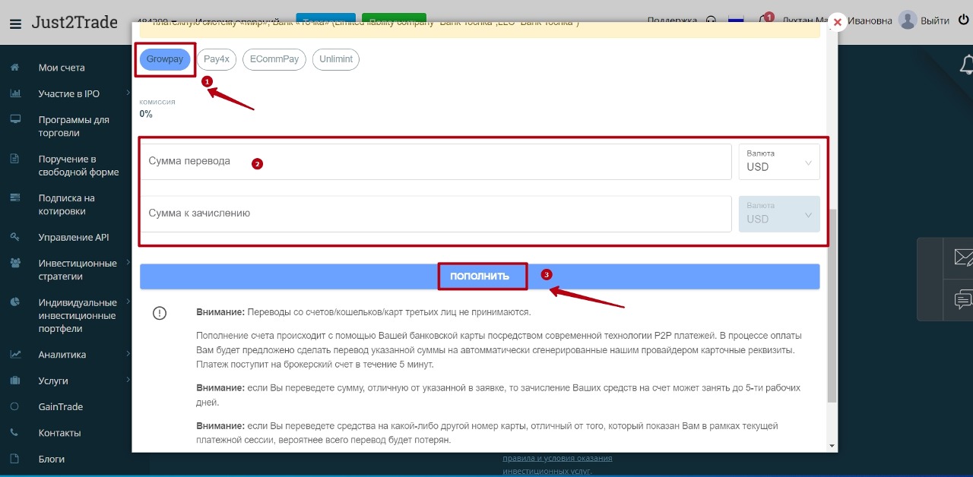Screen dimensions: 973x477
Task: Click the dialog vertical scrollbar thumb
Action: point(832,306)
